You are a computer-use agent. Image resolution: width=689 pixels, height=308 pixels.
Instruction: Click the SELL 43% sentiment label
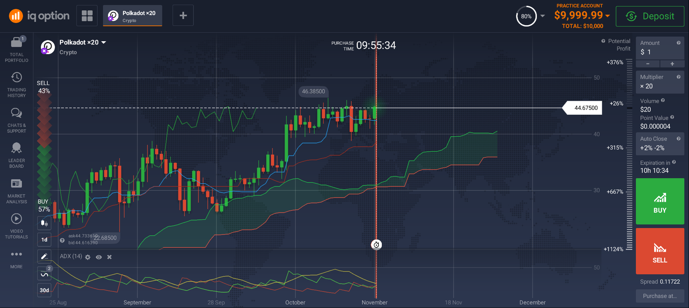(x=43, y=87)
